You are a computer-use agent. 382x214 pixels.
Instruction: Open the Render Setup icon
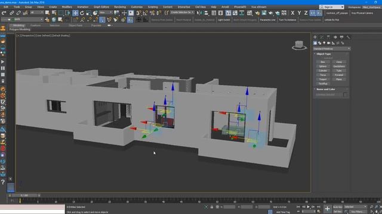click(257, 13)
